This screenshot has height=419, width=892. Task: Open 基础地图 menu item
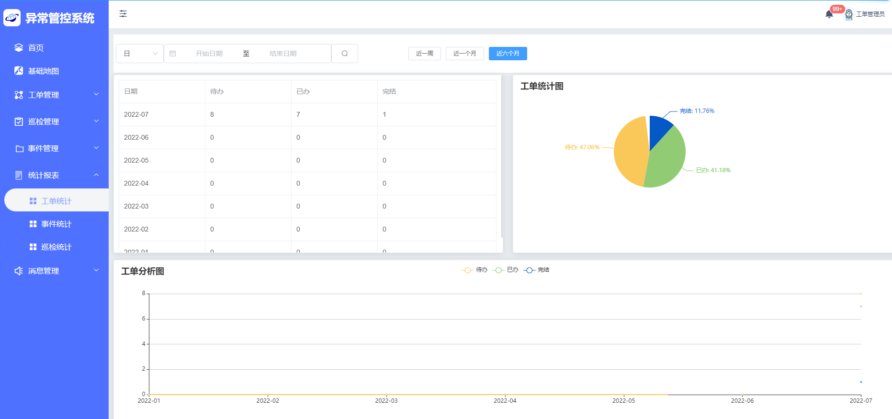tap(54, 71)
